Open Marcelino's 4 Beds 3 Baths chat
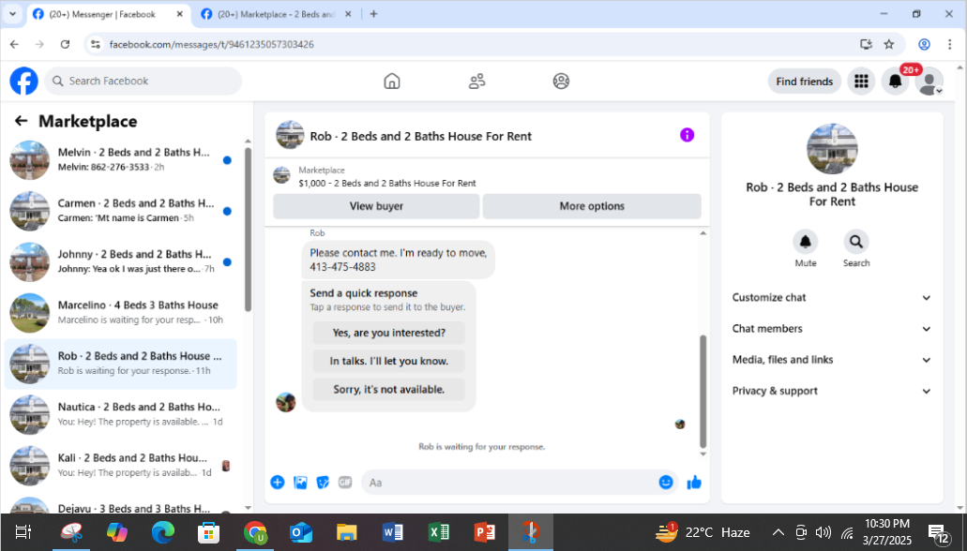Screen dimensions: 967x551 pyautogui.click(x=121, y=312)
